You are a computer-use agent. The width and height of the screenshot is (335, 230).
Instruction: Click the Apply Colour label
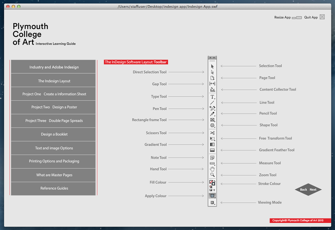point(155,196)
